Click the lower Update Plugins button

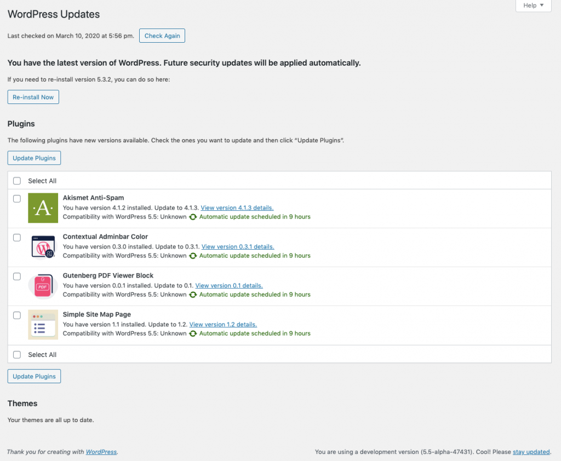pos(34,376)
